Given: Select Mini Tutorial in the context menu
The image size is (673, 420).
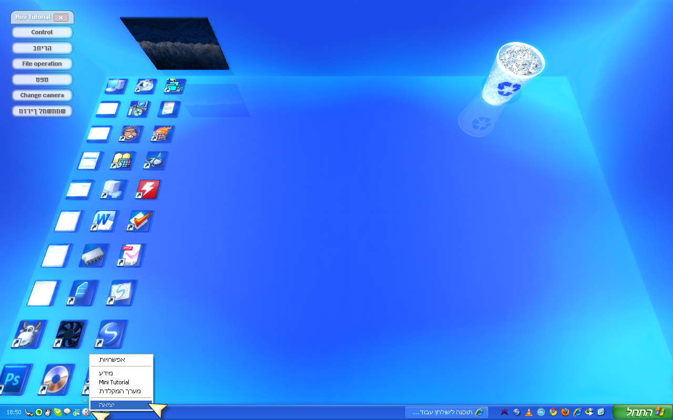Looking at the screenshot, I should (x=121, y=382).
